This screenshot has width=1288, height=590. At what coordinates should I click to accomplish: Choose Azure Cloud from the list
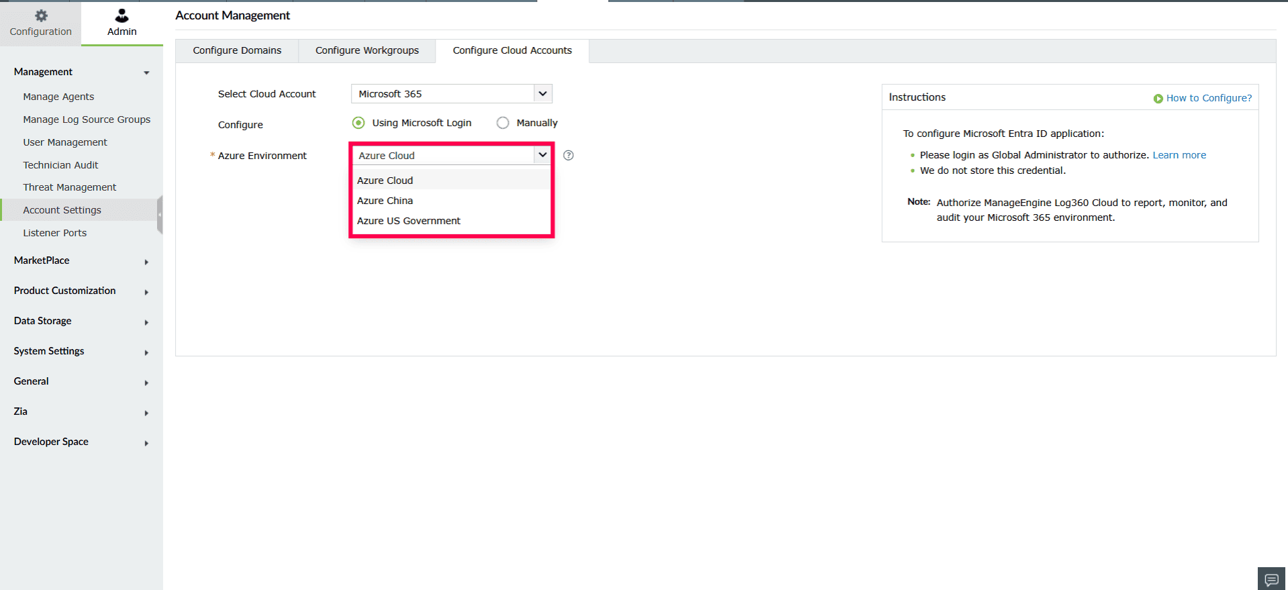451,180
